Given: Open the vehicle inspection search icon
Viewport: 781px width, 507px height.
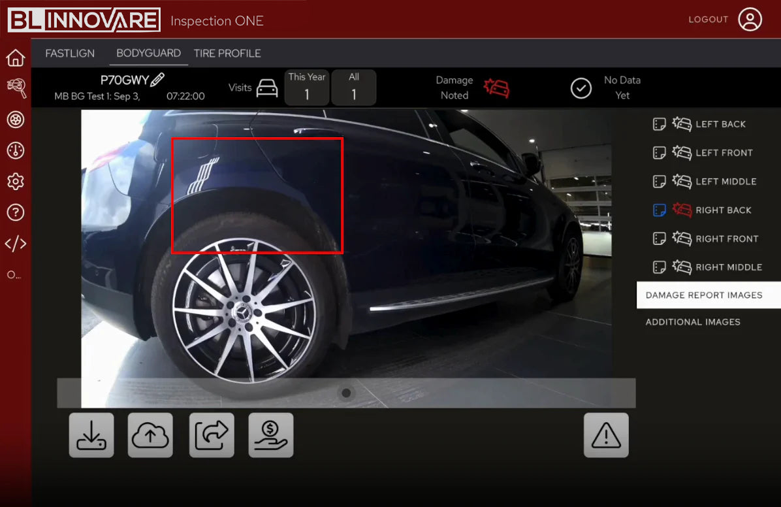Looking at the screenshot, I should [16, 88].
